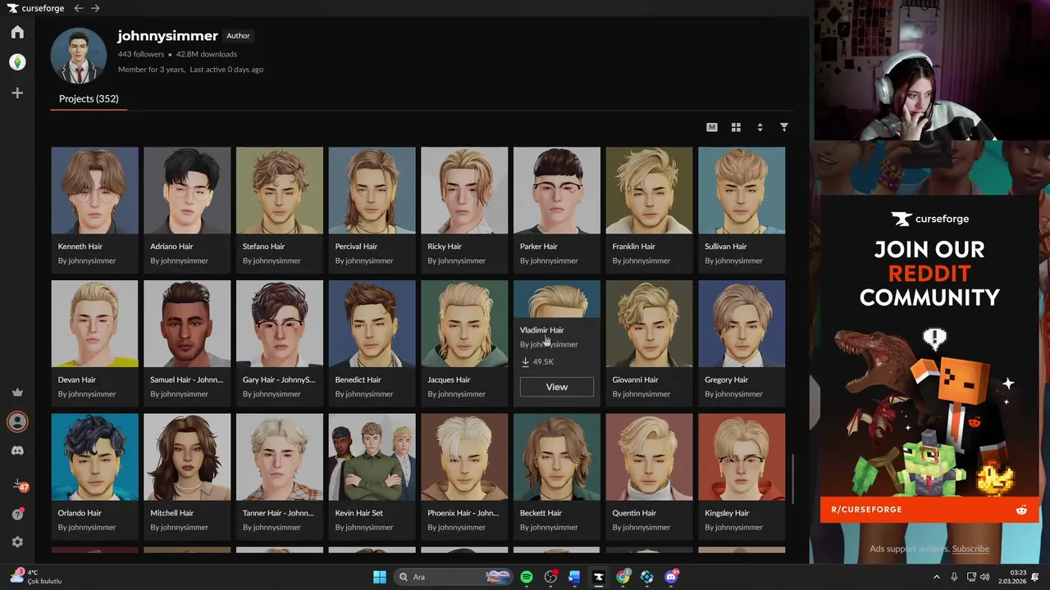Open Chrome from the taskbar
1050x590 pixels.
point(623,577)
